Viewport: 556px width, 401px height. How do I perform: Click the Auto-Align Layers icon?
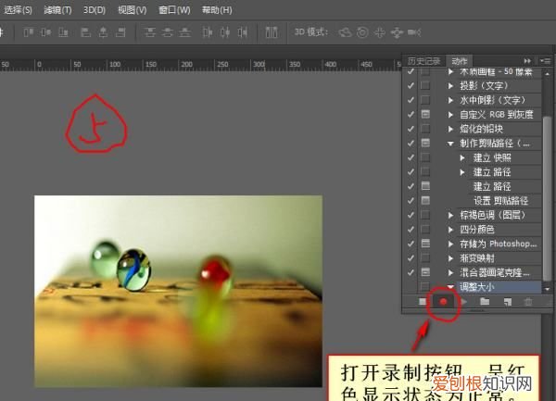tap(272, 31)
